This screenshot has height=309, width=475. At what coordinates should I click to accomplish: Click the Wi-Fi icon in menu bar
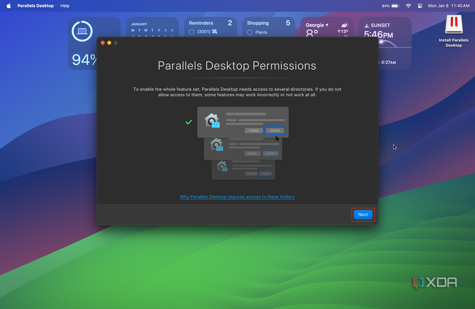point(408,6)
